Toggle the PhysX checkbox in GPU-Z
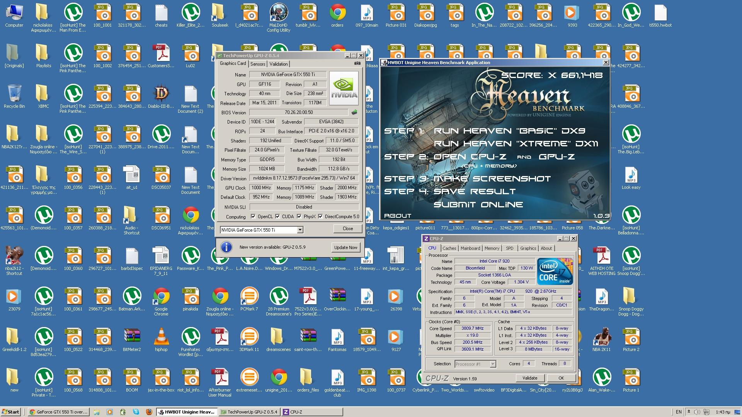 (299, 217)
